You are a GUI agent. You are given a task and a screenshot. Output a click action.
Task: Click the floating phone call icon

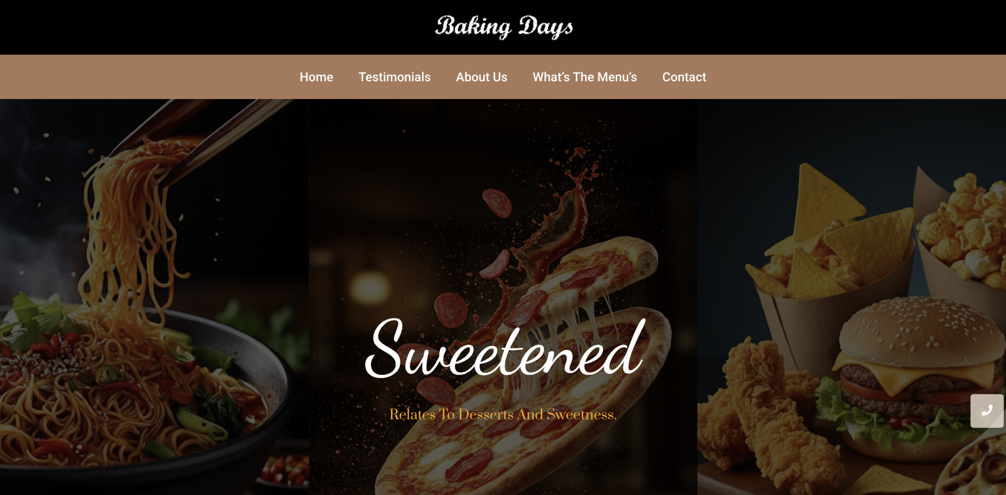tap(987, 411)
